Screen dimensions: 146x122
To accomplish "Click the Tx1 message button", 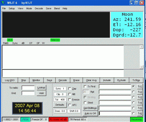I will point(140,86).
